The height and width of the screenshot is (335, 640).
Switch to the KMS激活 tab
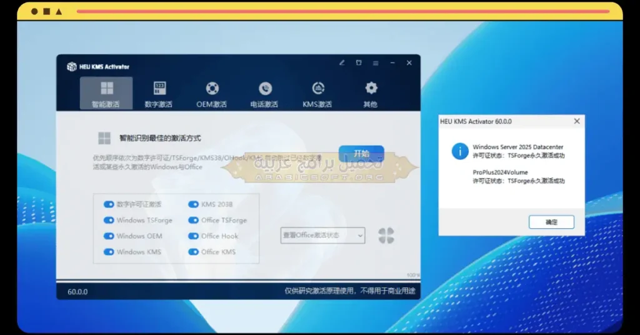pos(317,94)
